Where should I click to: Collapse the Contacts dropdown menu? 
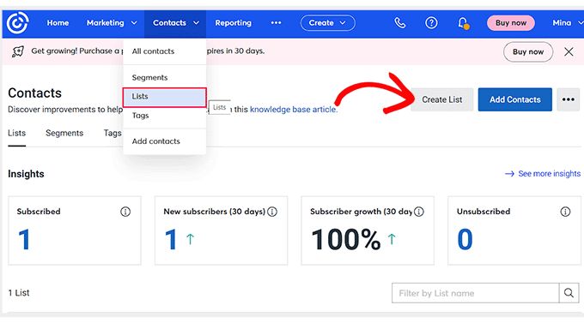click(x=175, y=23)
